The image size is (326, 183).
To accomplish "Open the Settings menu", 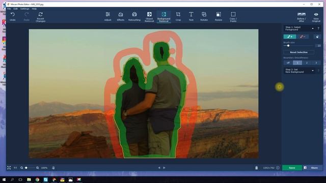I will click(x=25, y=9).
